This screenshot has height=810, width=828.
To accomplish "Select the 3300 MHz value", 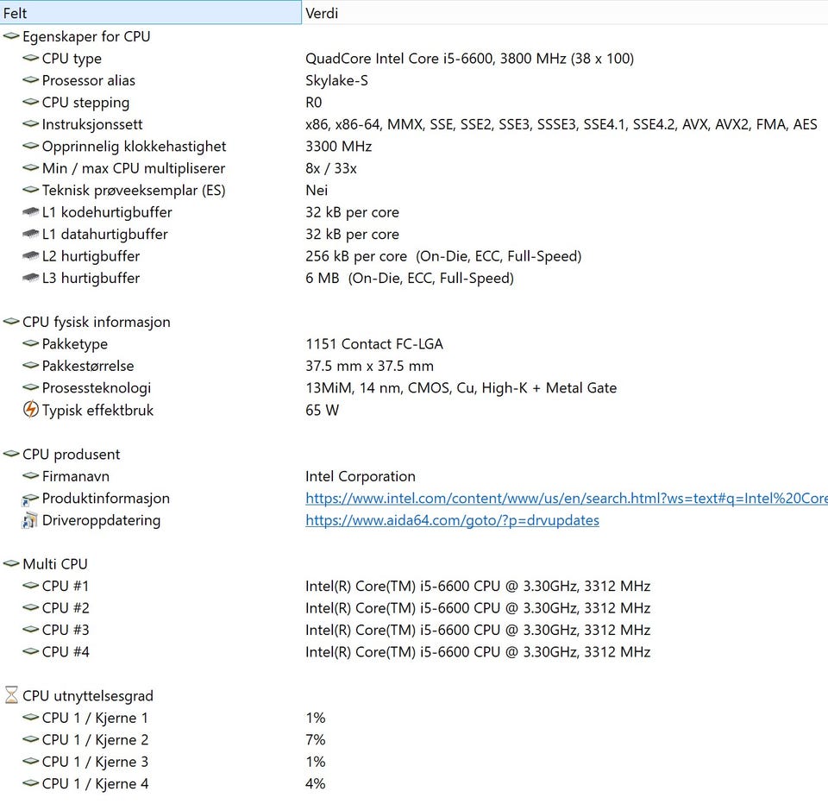I will [338, 147].
